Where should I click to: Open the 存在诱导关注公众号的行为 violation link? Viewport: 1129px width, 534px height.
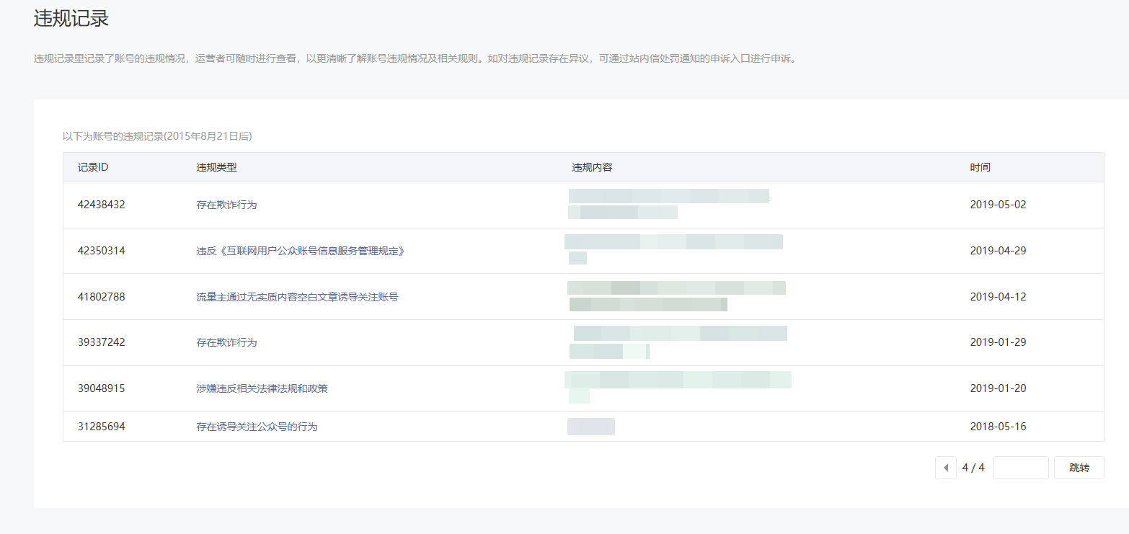point(257,427)
